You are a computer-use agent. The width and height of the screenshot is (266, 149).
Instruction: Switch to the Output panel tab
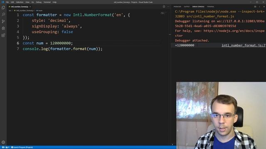[187, 7]
